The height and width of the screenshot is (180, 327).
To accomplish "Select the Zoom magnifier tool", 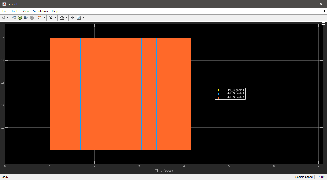I will [x=51, y=18].
